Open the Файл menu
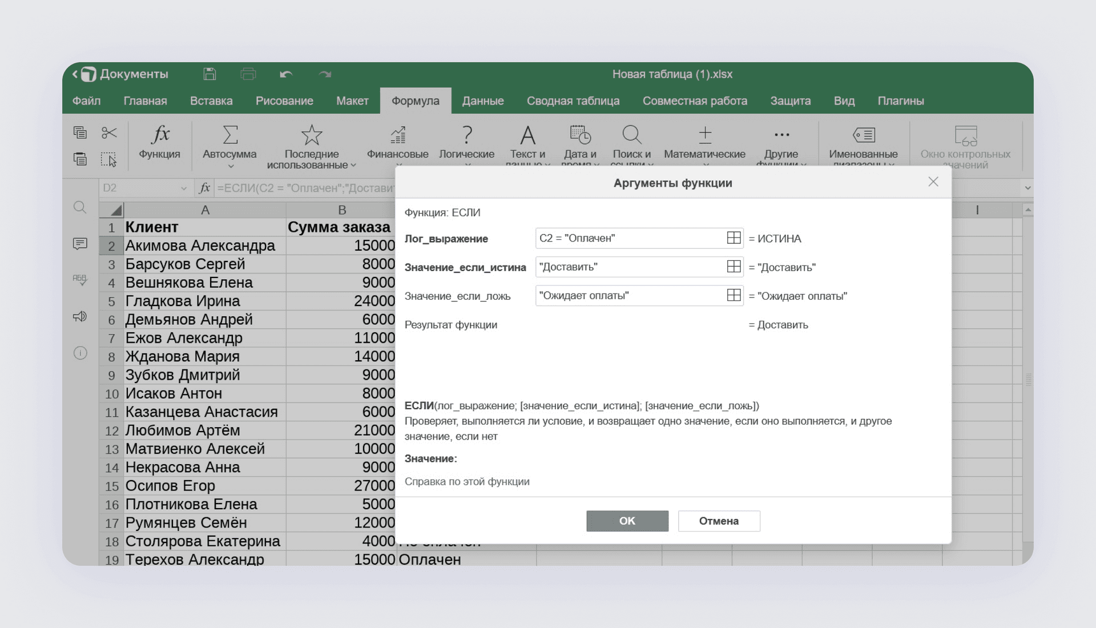The image size is (1096, 628). point(86,100)
